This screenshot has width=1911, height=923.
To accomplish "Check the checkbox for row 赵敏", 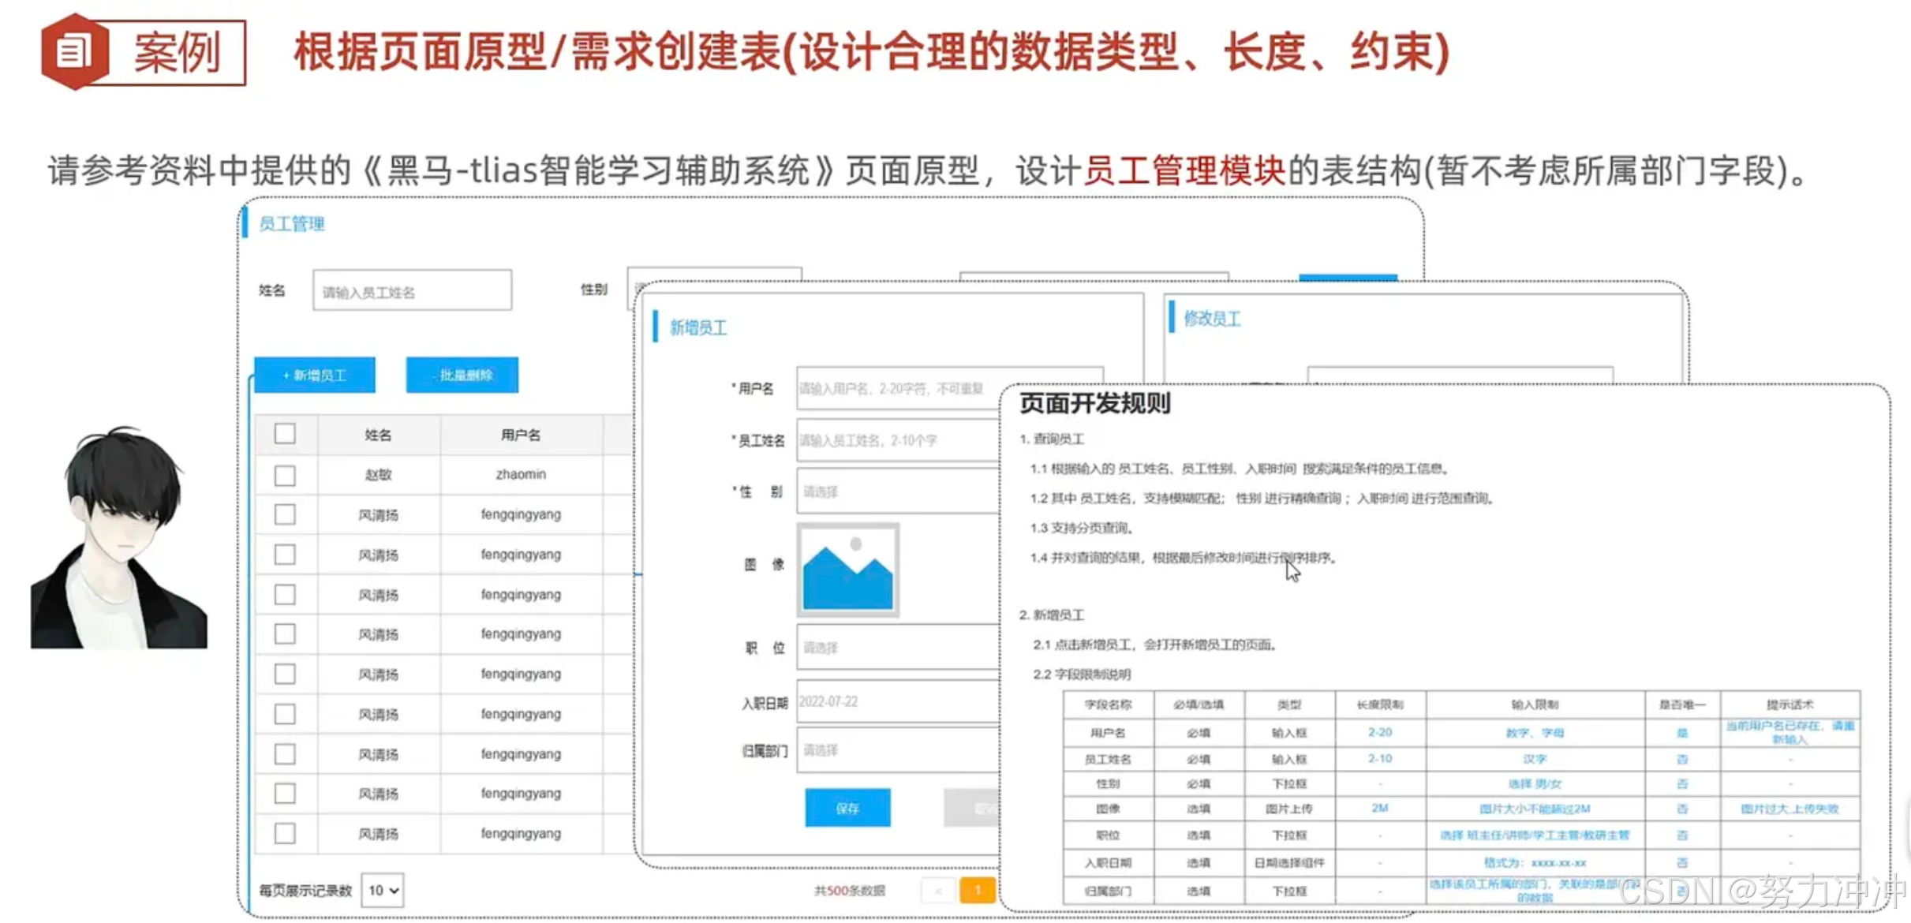I will point(285,475).
